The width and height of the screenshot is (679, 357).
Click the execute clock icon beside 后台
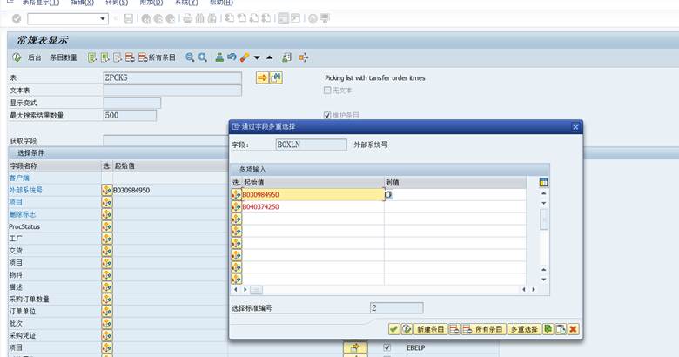[17, 57]
